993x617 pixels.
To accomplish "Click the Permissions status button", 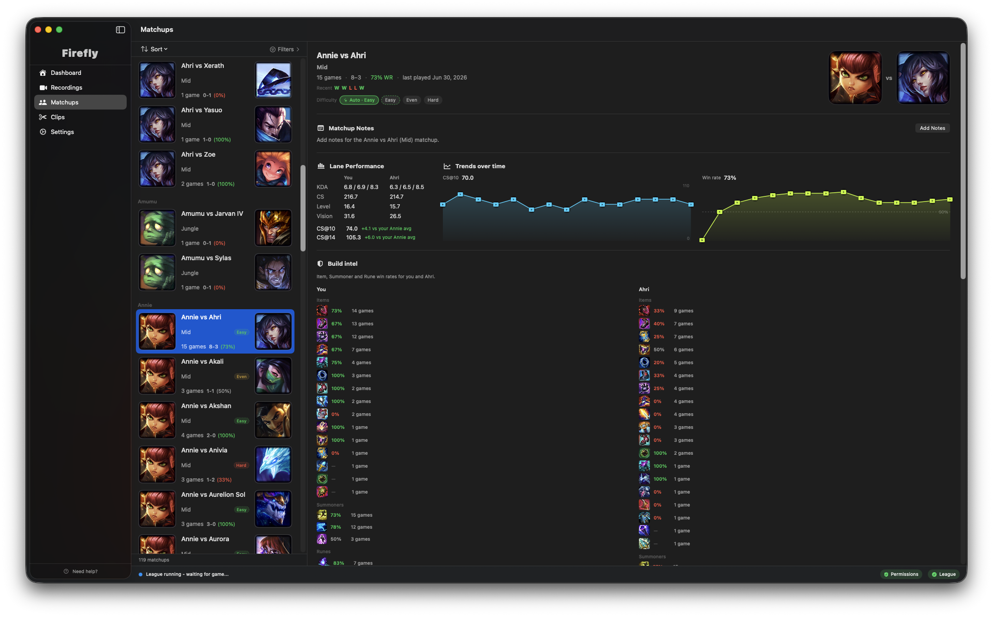I will 901,574.
